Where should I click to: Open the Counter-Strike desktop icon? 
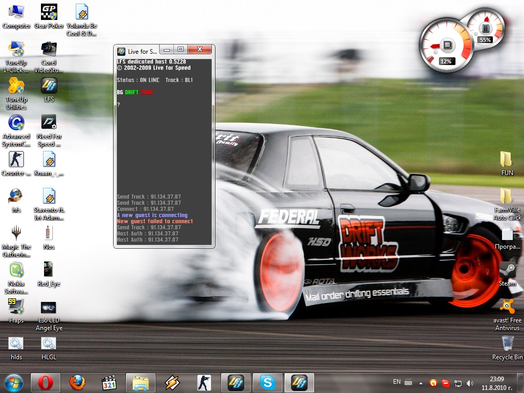16,163
